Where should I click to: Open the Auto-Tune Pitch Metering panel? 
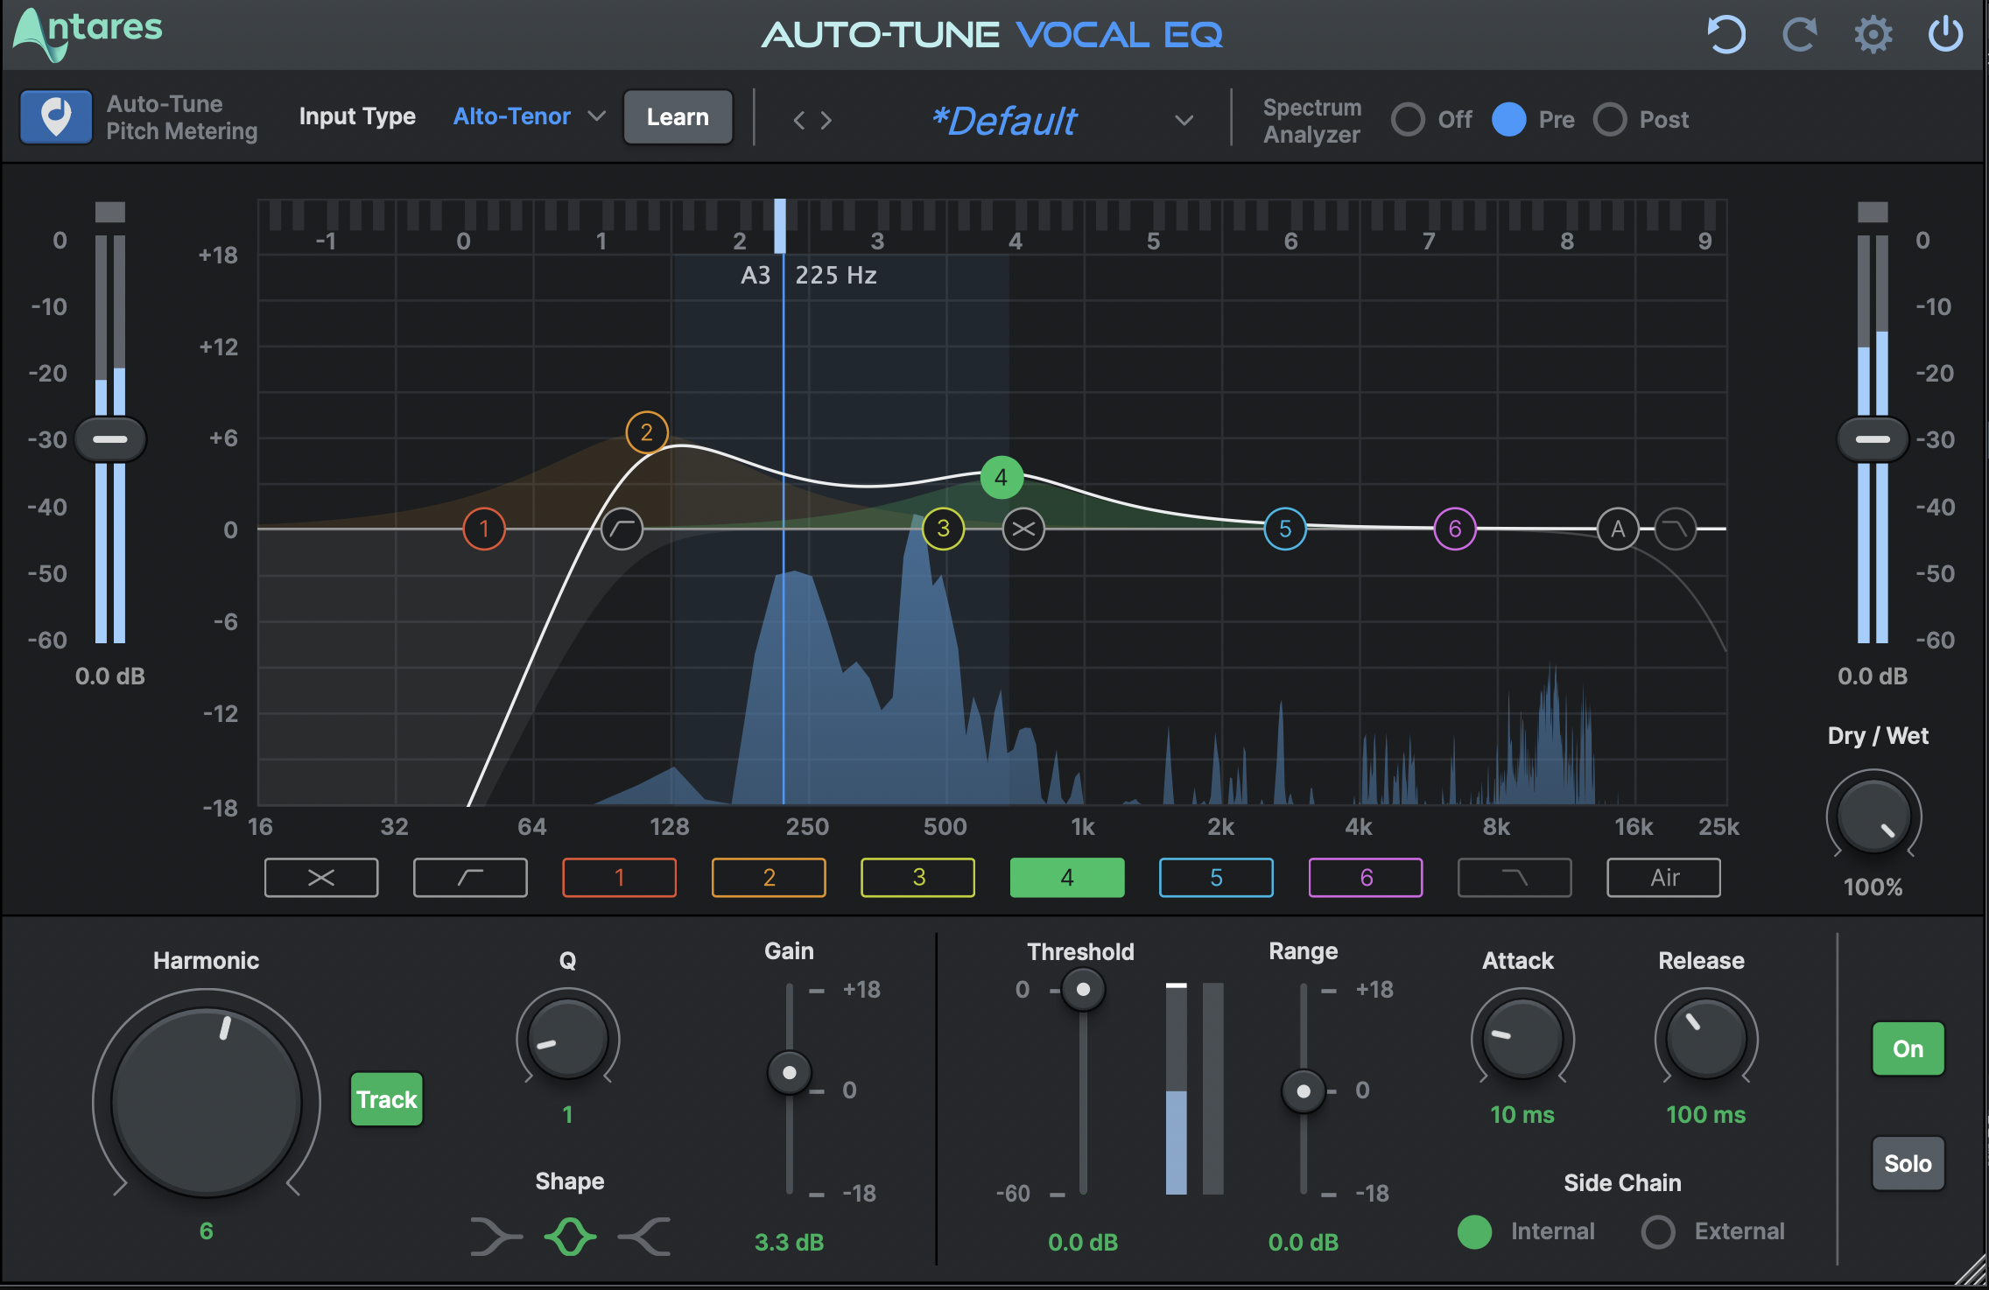click(x=55, y=116)
